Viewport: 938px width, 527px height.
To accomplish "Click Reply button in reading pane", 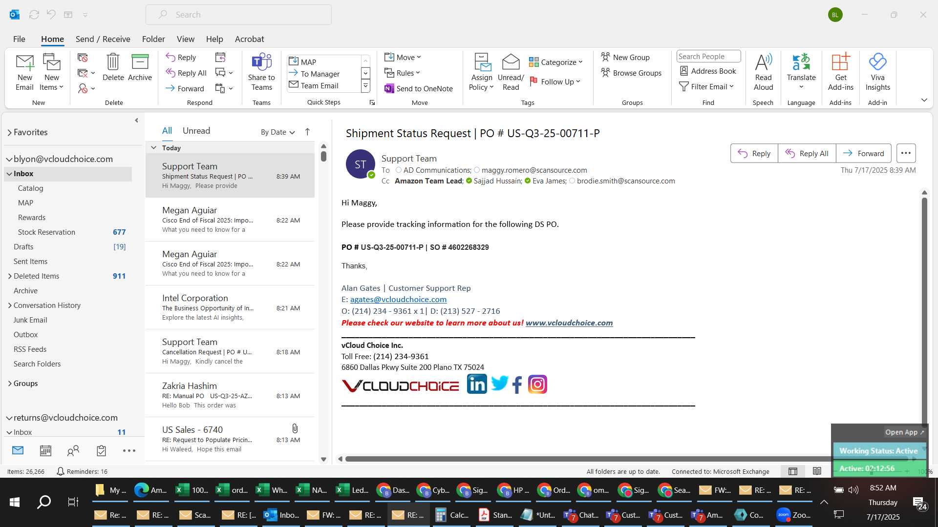I will (x=754, y=153).
